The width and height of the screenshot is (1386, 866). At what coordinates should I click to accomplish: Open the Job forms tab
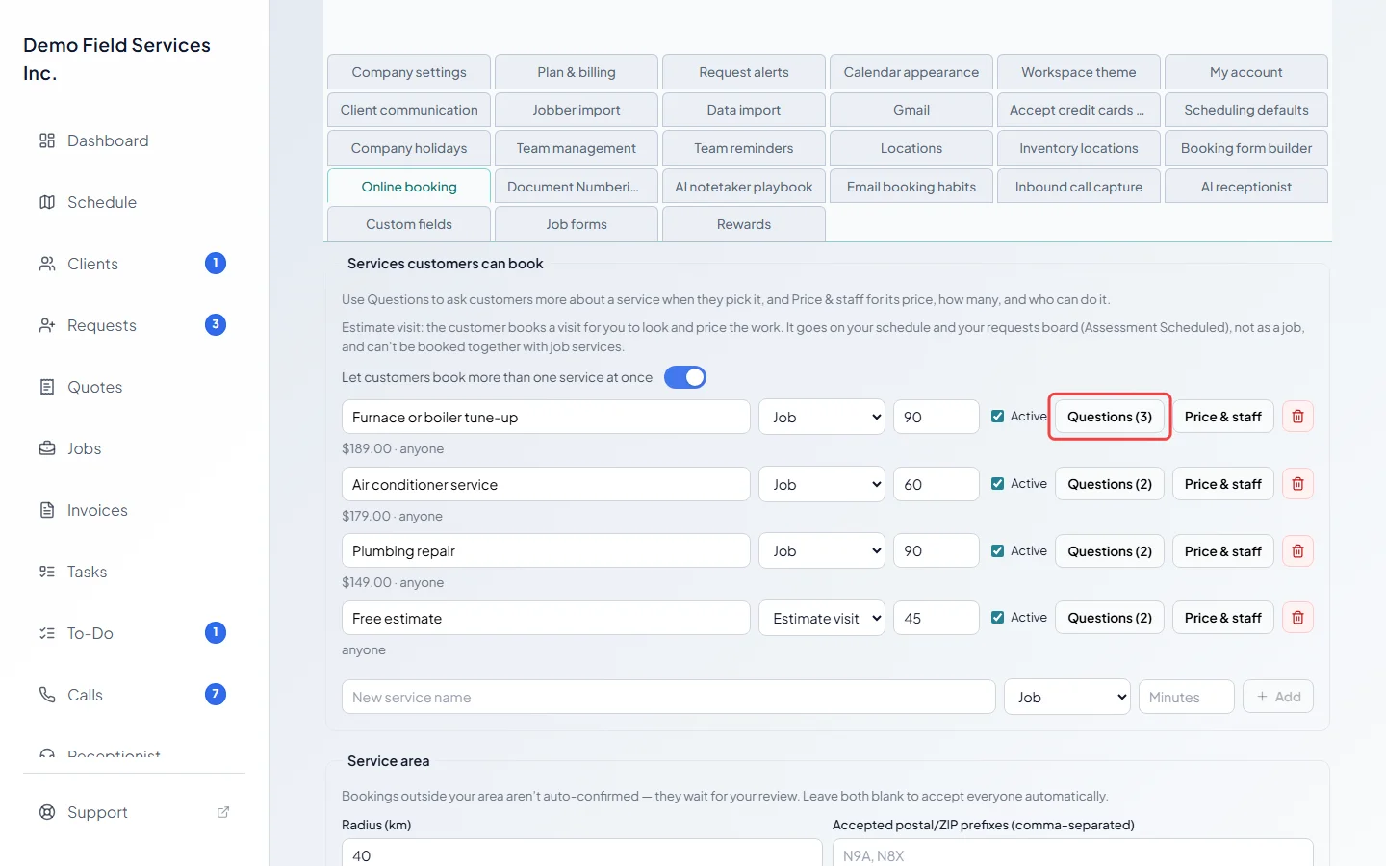(x=577, y=224)
